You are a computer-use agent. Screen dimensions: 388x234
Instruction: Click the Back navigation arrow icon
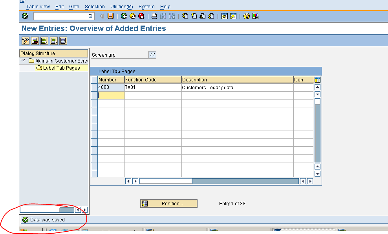124,16
